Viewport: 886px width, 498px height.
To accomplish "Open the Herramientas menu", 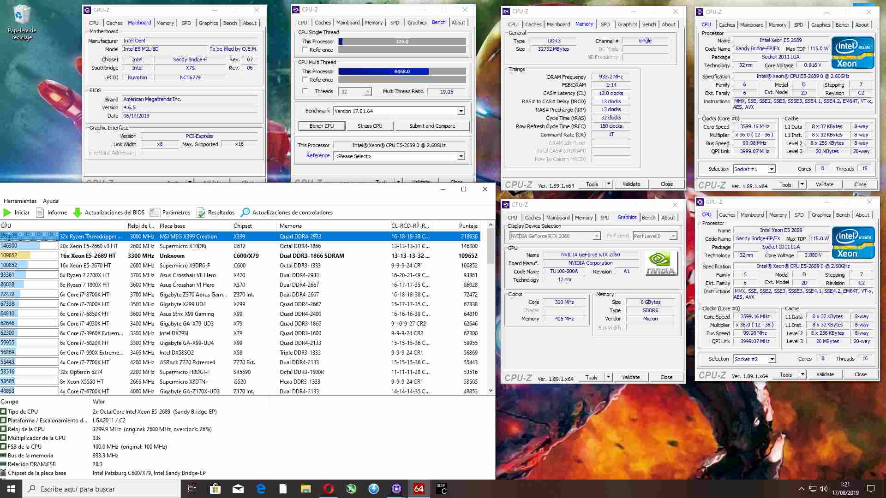I will tap(20, 201).
